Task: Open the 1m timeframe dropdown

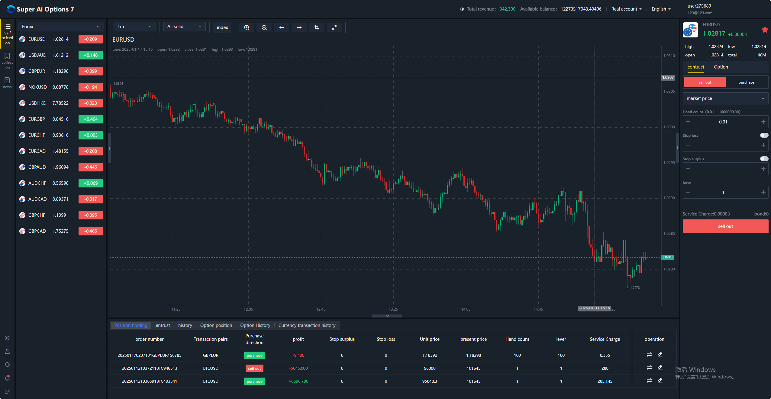Action: pyautogui.click(x=134, y=27)
